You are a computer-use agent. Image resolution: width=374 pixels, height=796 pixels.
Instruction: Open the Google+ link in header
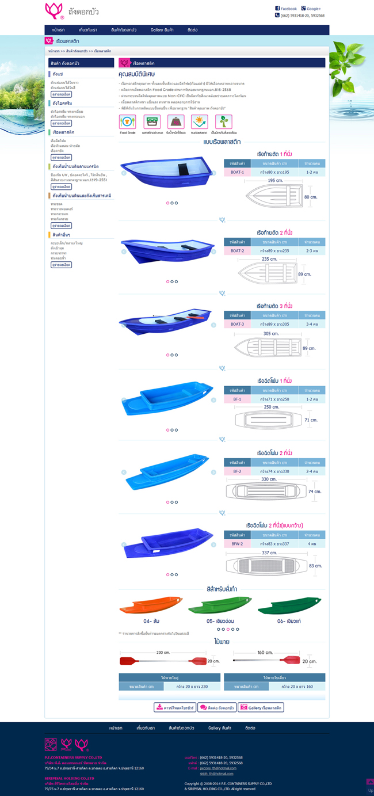[311, 9]
